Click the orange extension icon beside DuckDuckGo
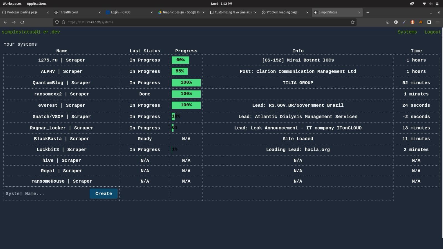Viewport: 443px width, 249px height. [421, 22]
